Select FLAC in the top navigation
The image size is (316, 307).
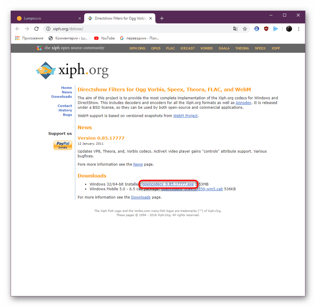tap(170, 48)
